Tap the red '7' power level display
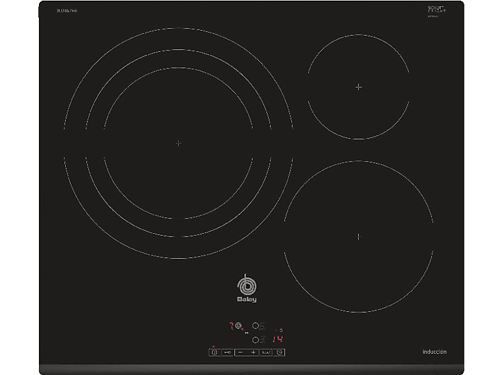This screenshot has width=502, height=375. coord(231,326)
